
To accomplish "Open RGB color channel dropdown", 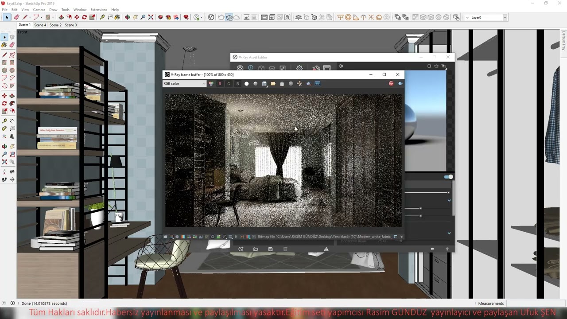I will (x=184, y=84).
